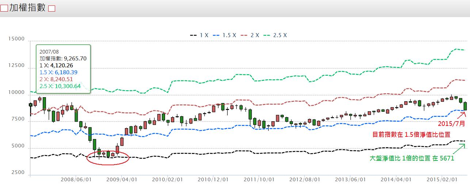Select the 2011/10/01 x-axis label

click(x=259, y=179)
